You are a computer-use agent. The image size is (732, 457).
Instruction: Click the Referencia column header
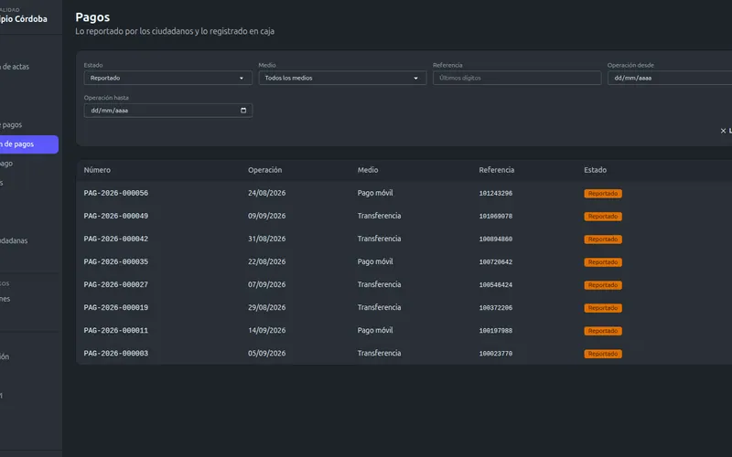(x=496, y=170)
